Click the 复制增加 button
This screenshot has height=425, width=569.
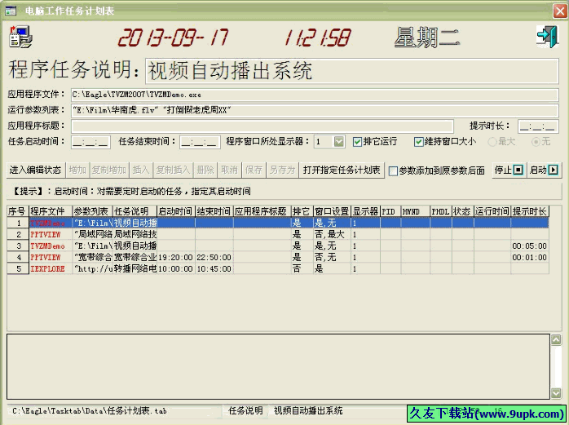tap(108, 170)
